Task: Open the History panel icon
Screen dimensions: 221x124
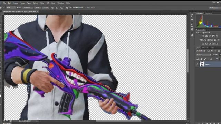Action: (x=192, y=15)
